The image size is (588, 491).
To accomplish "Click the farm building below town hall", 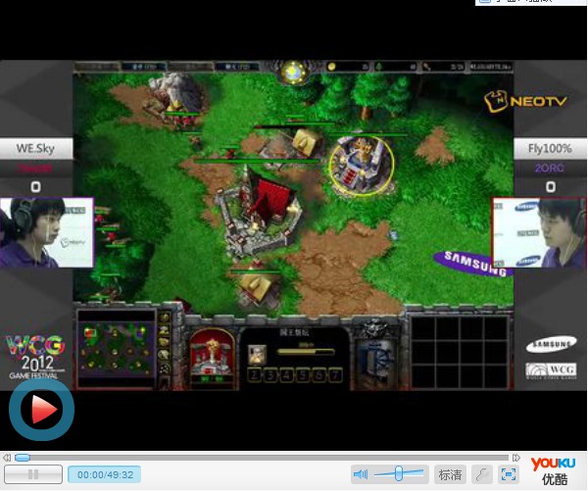I will coord(258,288).
